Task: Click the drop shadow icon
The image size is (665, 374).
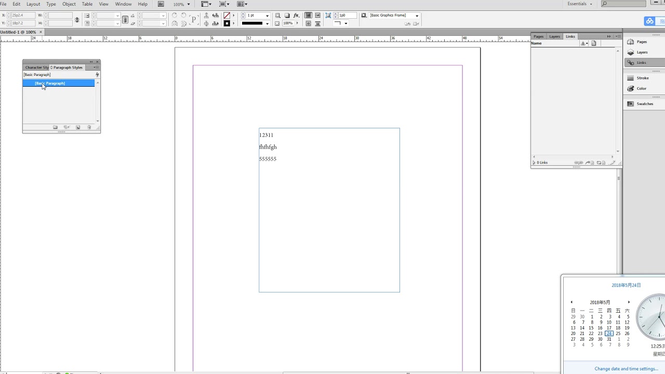Action: [x=287, y=16]
